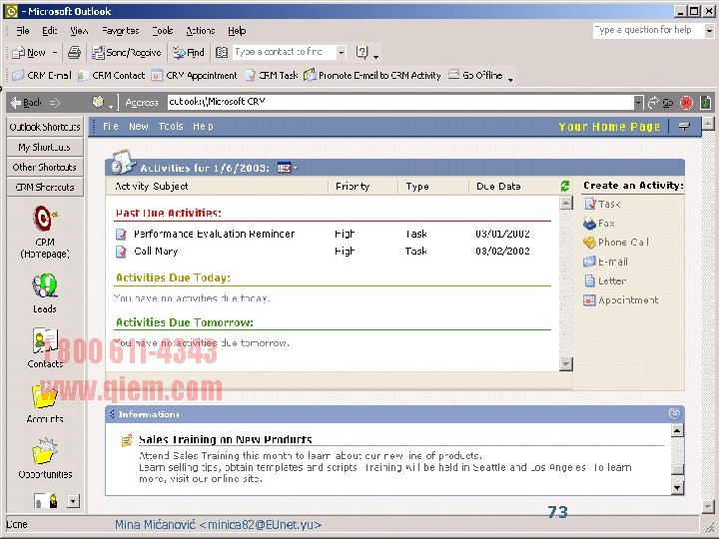Open the CRM New menu

pos(139,126)
